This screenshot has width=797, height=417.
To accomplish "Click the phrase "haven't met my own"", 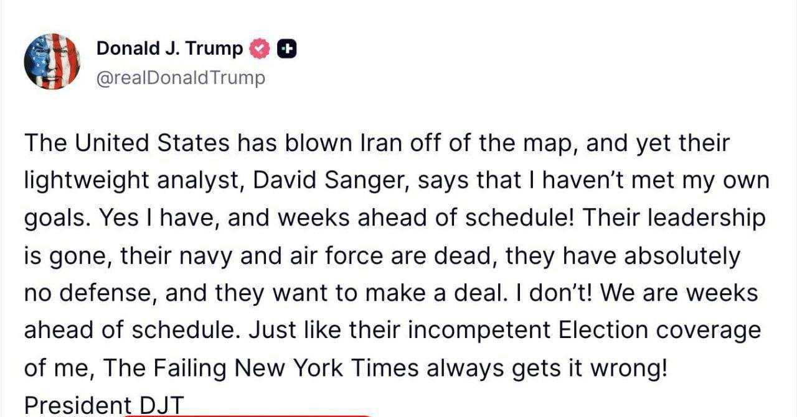I will [x=650, y=181].
